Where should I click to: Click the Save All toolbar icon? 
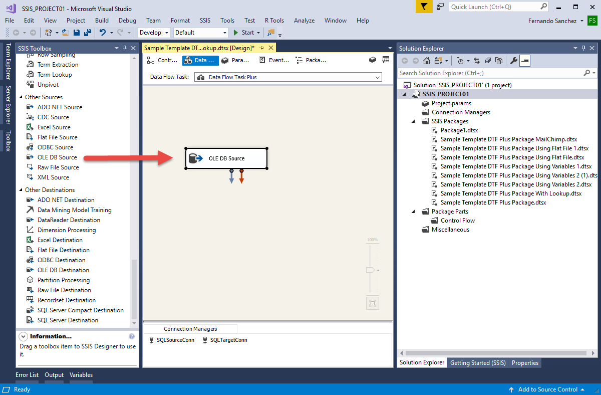click(x=87, y=33)
